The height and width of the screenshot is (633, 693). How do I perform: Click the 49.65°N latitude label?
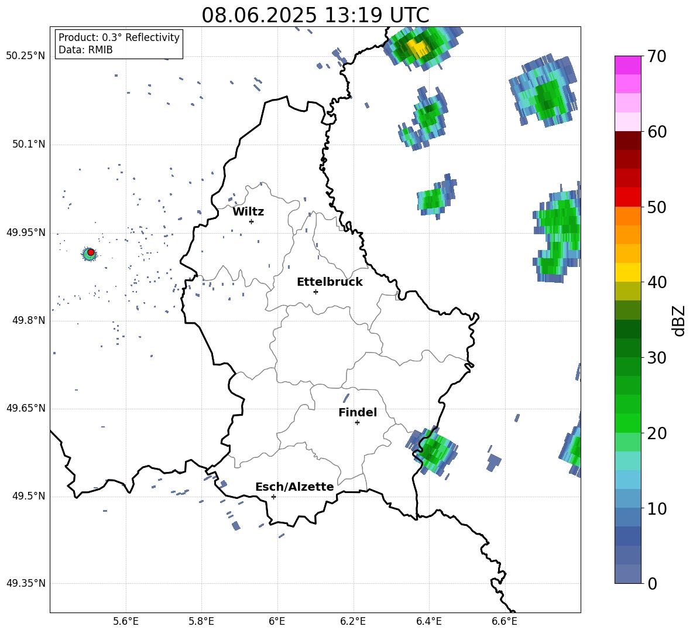pos(26,408)
